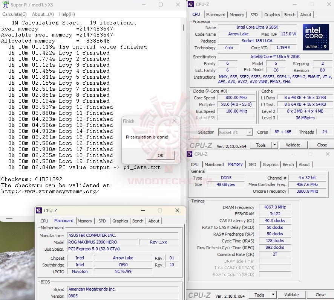Click the Max TDP value 125.0 W
334x300 pixels.
[x=288, y=34]
